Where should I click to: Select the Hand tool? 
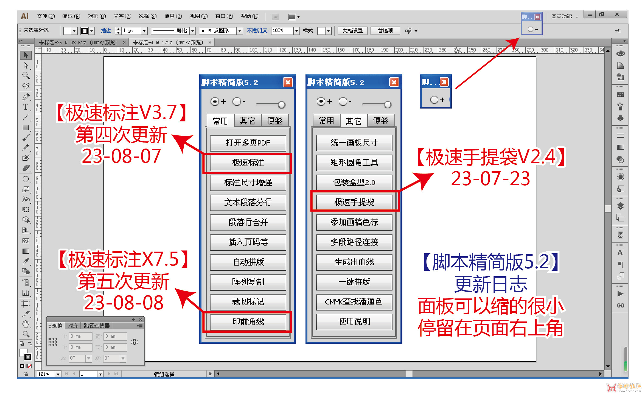[x=26, y=324]
